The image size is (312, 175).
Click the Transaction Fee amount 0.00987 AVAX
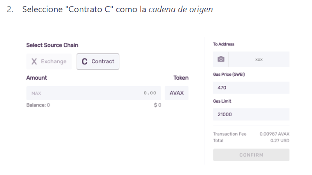point(274,134)
